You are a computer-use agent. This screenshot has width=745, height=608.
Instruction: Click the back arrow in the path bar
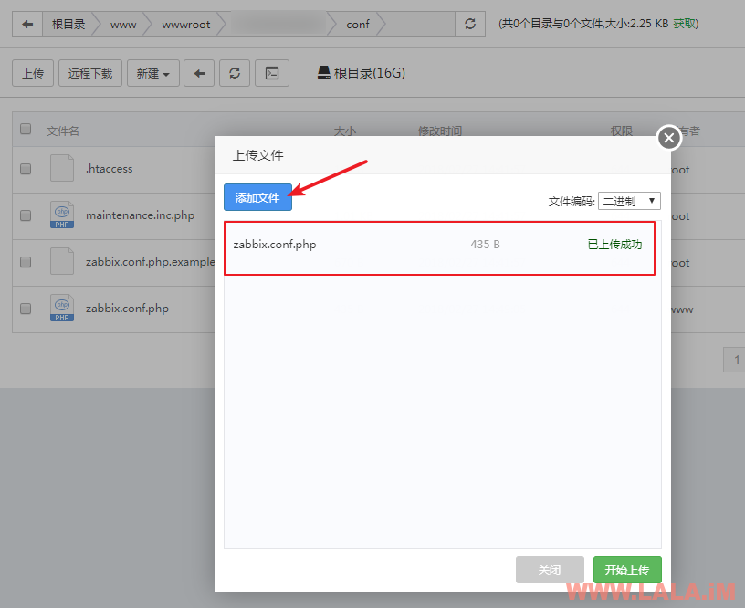tap(27, 25)
